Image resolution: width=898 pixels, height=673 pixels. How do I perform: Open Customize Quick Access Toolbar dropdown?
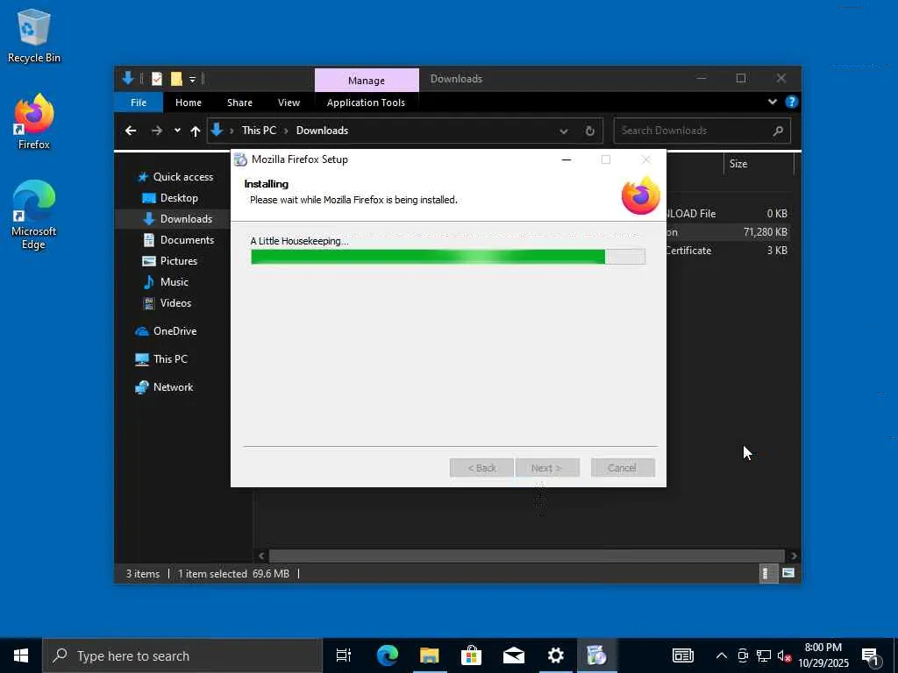pos(192,79)
